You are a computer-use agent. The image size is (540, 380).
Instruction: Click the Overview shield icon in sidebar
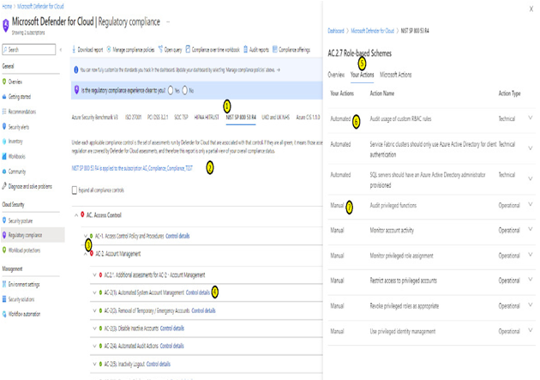click(x=4, y=81)
